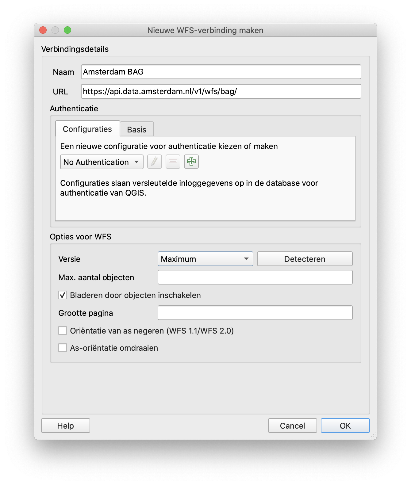
Task: Click the Cancel button
Action: 292,426
